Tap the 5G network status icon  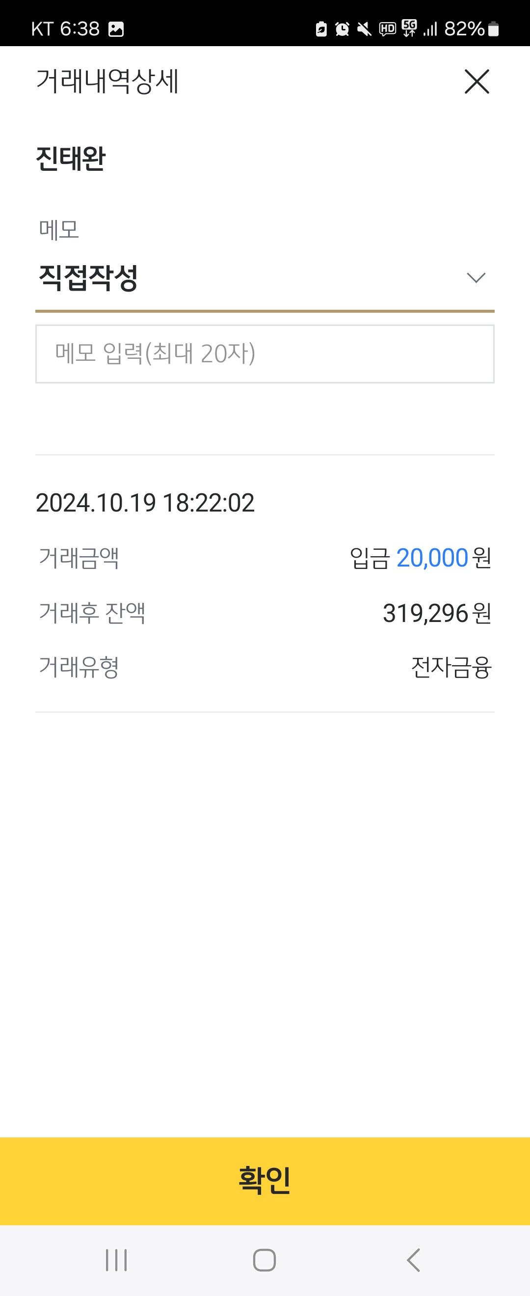(409, 28)
